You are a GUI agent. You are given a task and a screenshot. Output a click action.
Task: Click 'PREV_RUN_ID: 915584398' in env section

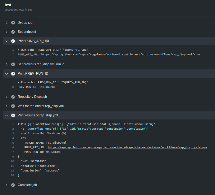click(43, 152)
